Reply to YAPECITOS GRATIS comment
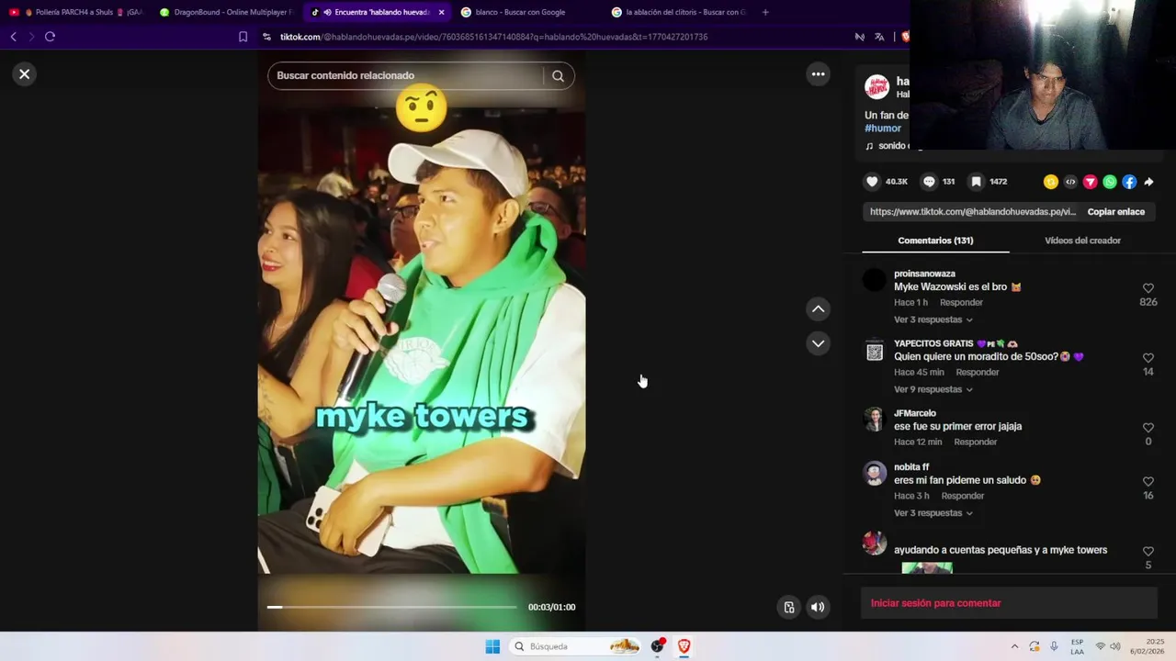The width and height of the screenshot is (1176, 661). 978,373
